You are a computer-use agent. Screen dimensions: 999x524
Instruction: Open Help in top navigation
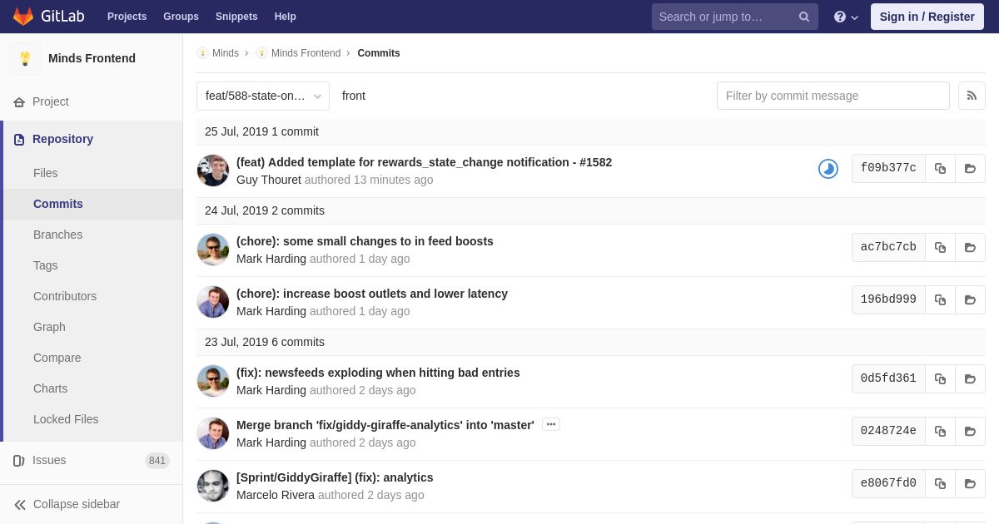pos(286,17)
